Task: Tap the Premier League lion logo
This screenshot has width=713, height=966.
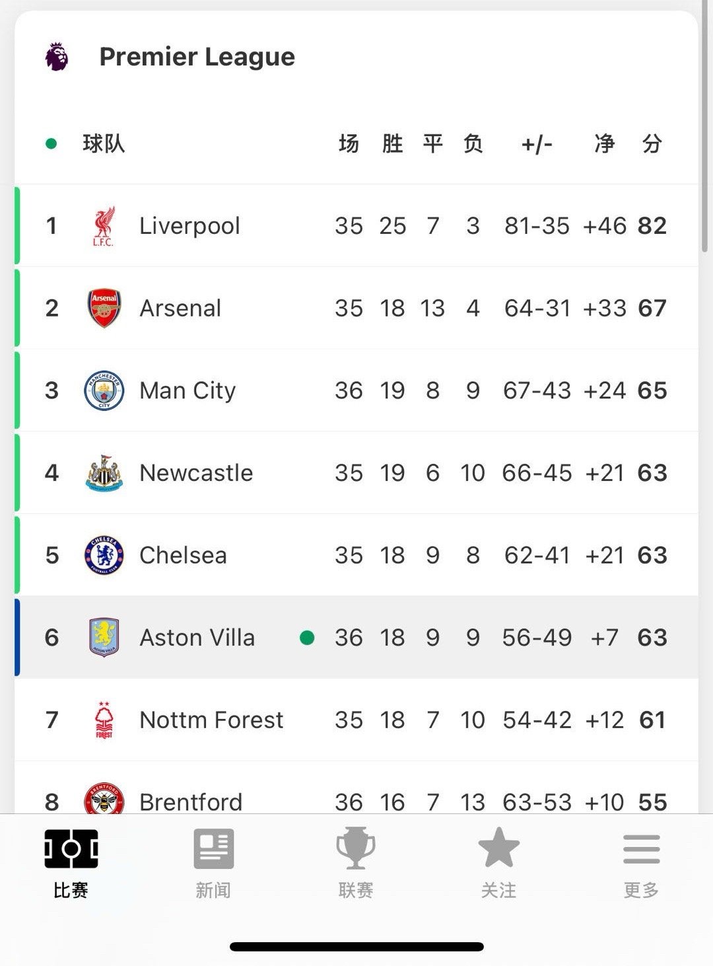Action: click(57, 57)
